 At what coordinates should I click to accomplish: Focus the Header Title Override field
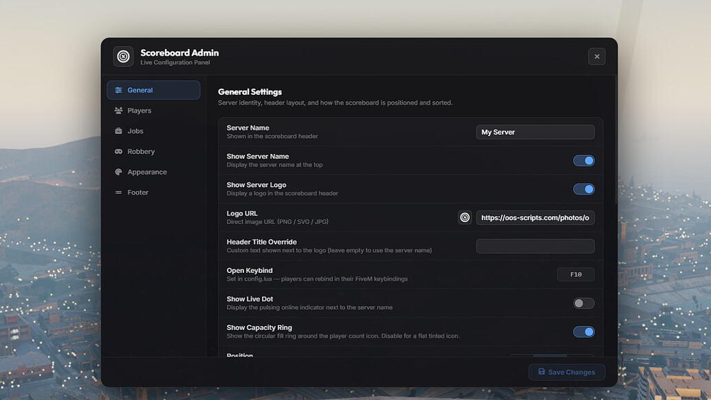pyautogui.click(x=535, y=246)
